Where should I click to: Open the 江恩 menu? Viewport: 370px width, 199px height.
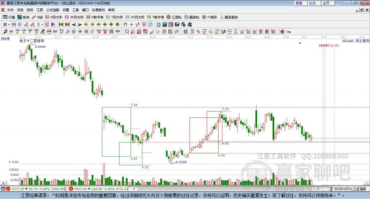(x=40, y=10)
